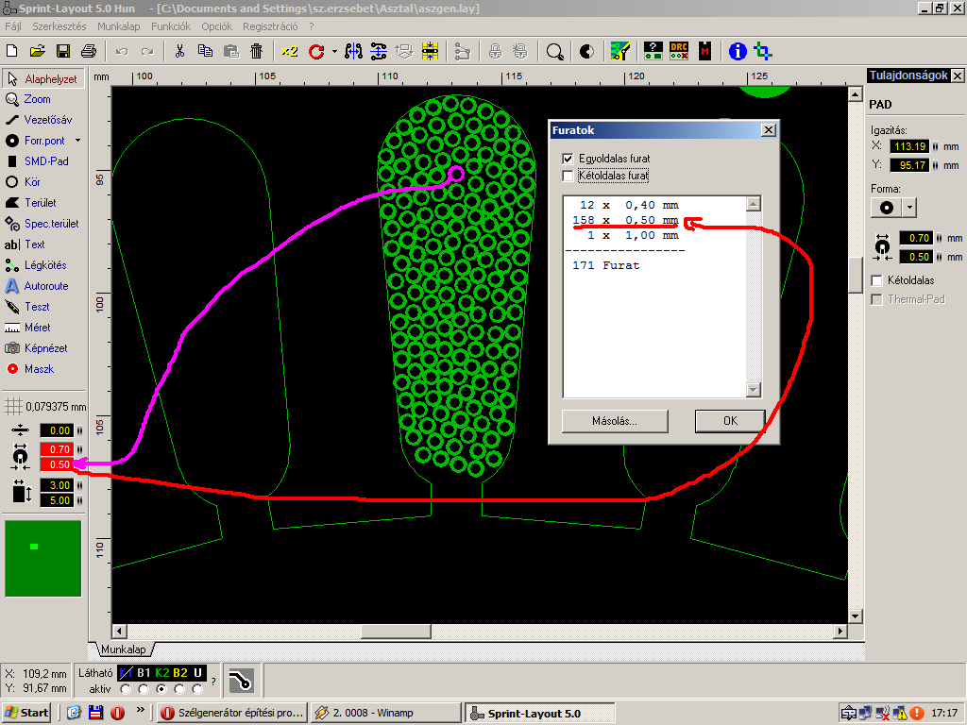The width and height of the screenshot is (967, 725).
Task: Select the Autoroute tool
Action: tap(37, 286)
